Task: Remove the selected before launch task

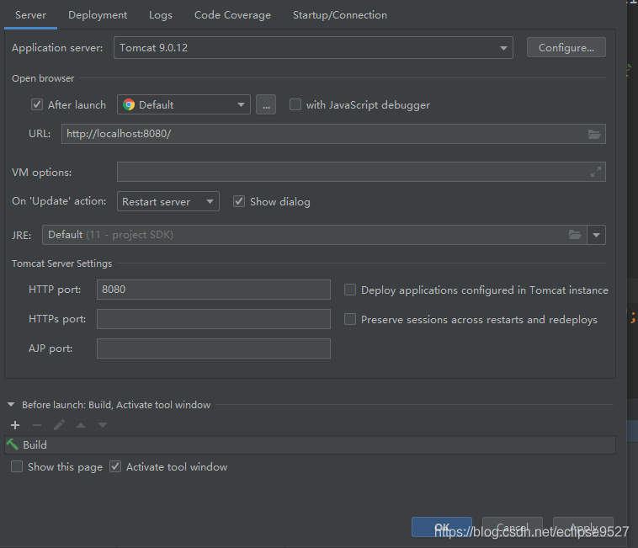Action: [37, 425]
